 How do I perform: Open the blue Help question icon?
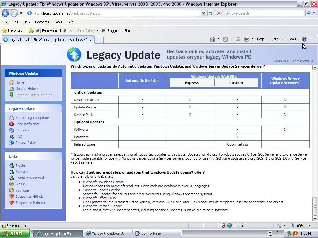click(304, 39)
